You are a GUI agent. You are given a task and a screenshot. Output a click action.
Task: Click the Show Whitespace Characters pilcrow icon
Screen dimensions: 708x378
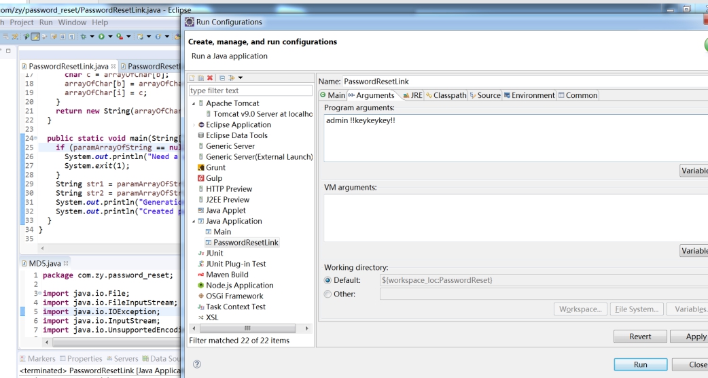[x=71, y=37]
